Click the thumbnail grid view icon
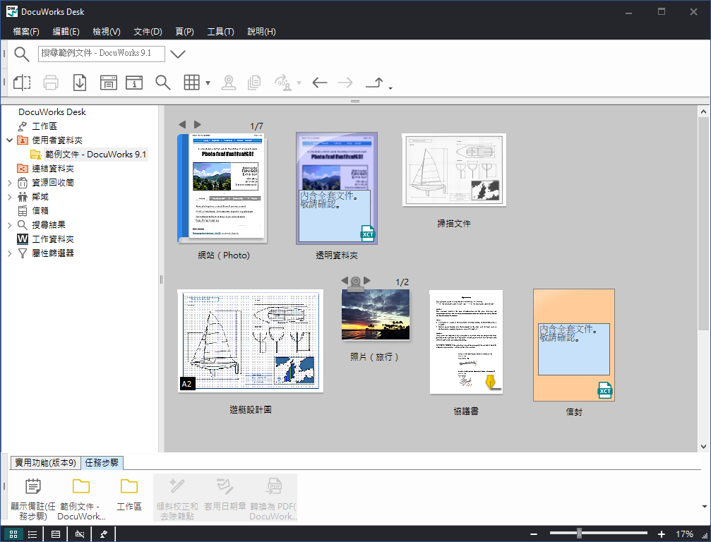Image resolution: width=711 pixels, height=542 pixels. (x=191, y=83)
